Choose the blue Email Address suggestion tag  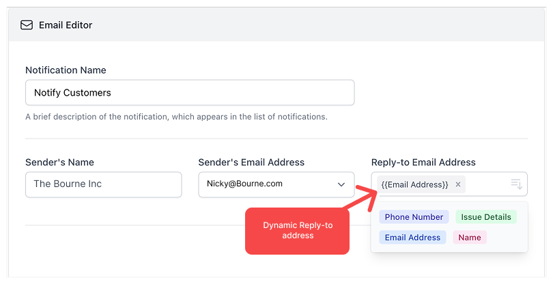coord(412,238)
